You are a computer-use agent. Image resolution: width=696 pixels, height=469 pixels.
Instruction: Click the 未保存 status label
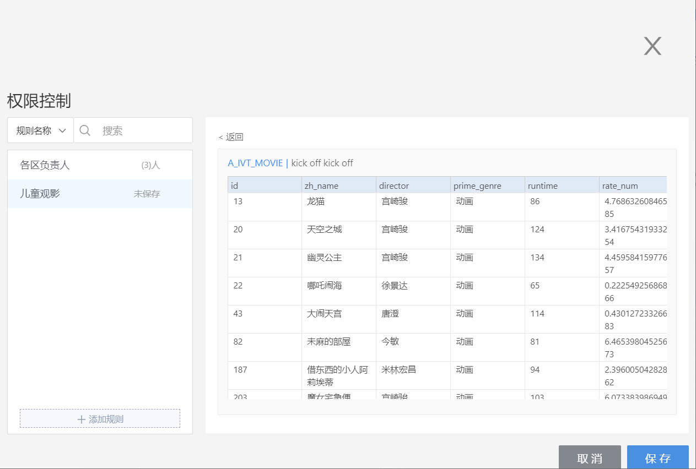(147, 194)
